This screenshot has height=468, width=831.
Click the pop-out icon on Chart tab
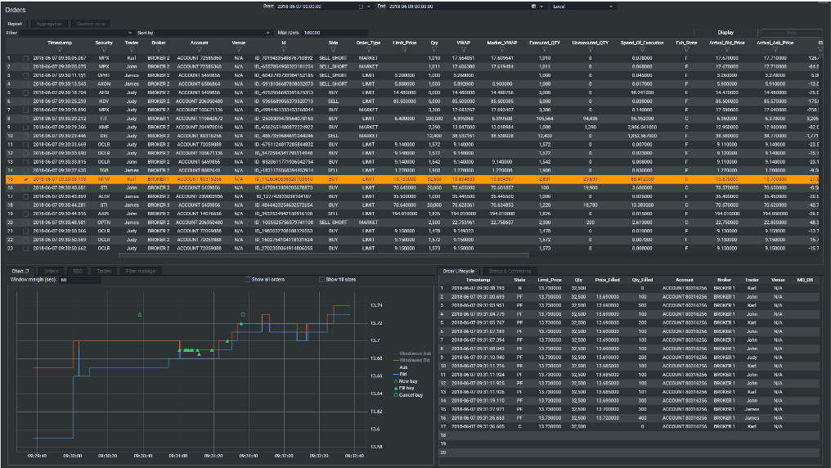click(26, 271)
